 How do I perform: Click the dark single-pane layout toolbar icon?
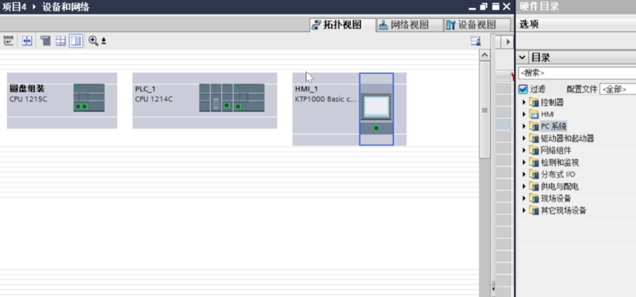45,41
